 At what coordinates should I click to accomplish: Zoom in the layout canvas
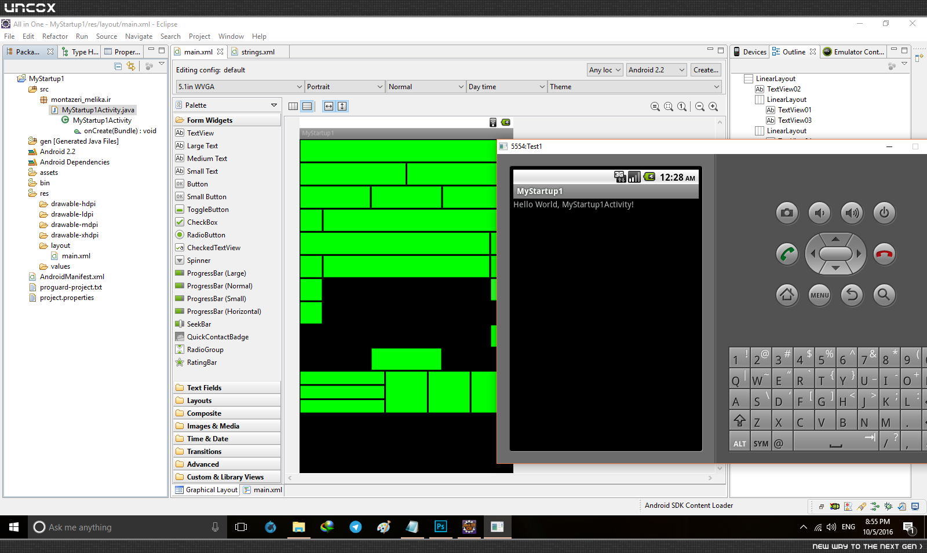click(x=713, y=107)
